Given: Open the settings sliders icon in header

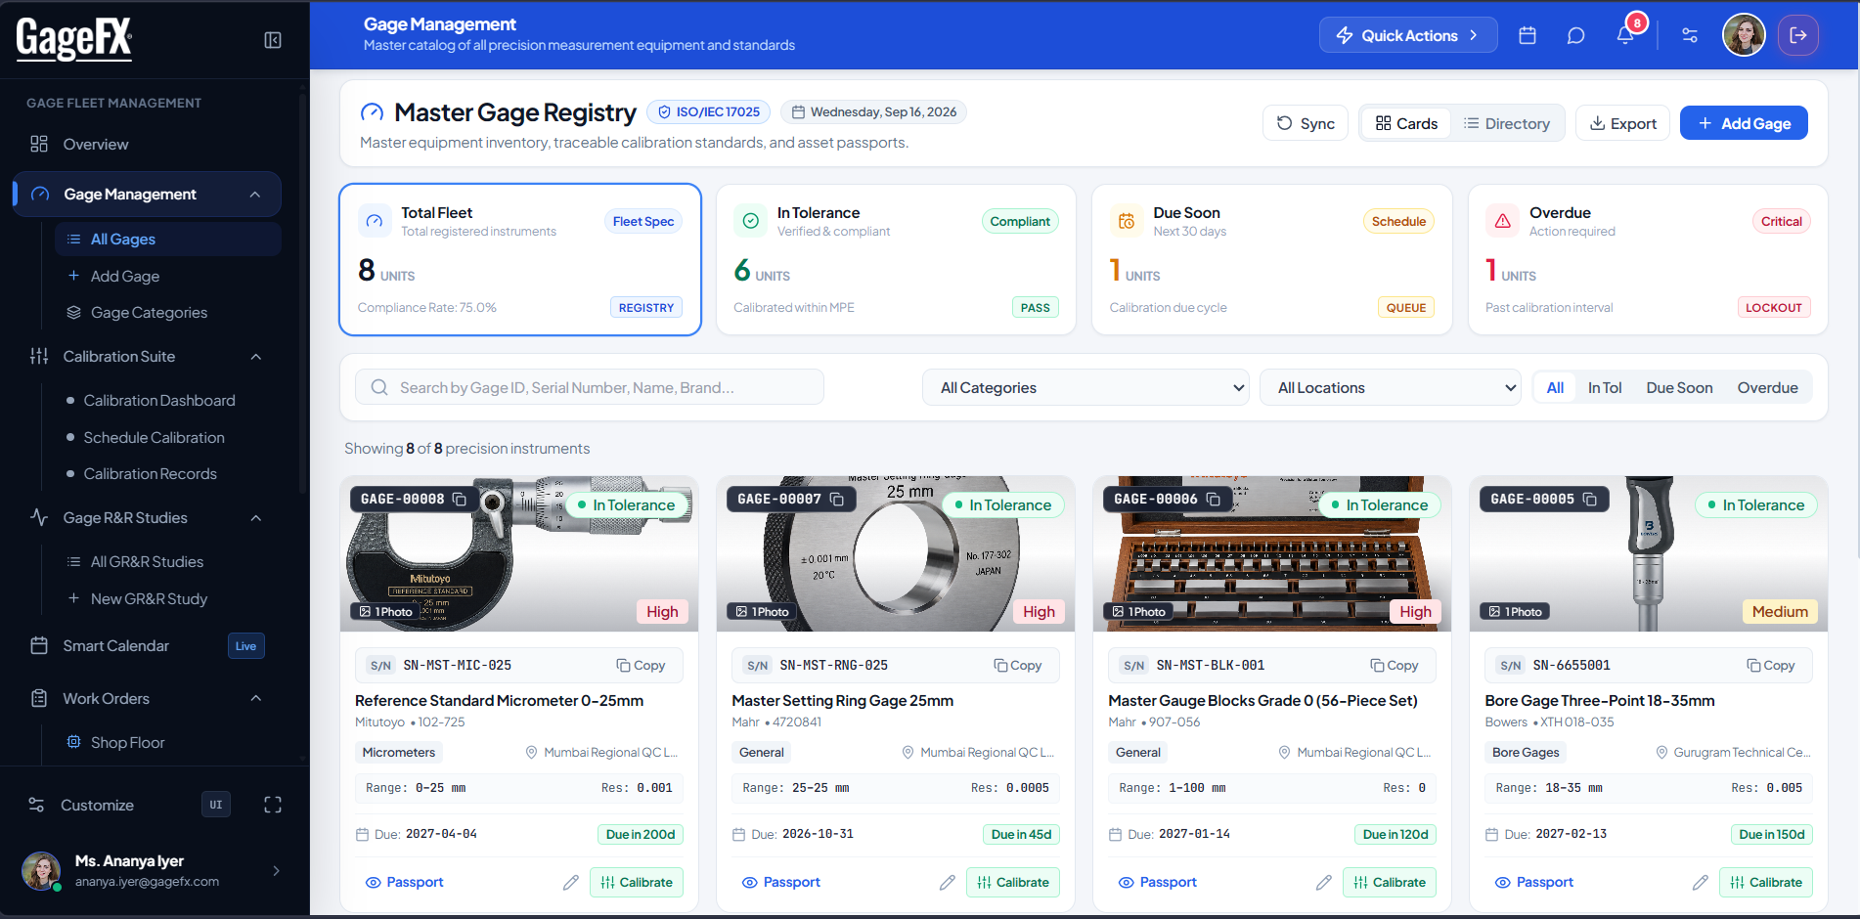Looking at the screenshot, I should pyautogui.click(x=1690, y=35).
